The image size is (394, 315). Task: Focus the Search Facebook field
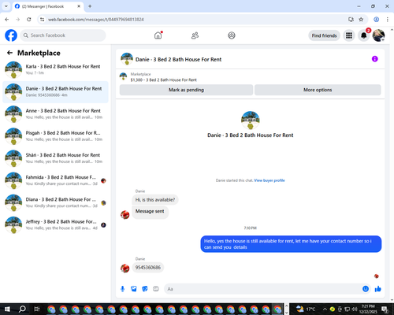[x=63, y=35]
